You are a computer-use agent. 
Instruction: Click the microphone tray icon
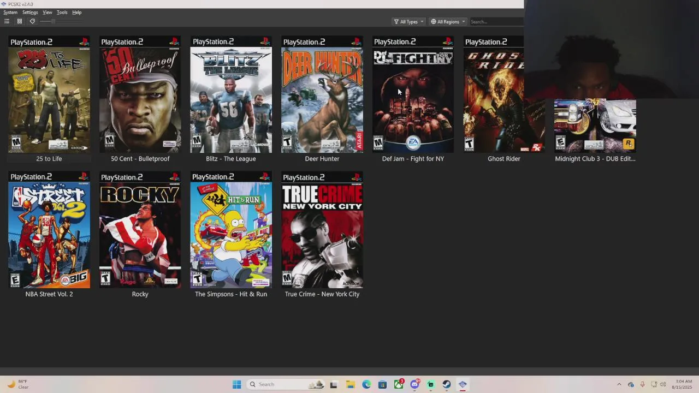(x=642, y=384)
